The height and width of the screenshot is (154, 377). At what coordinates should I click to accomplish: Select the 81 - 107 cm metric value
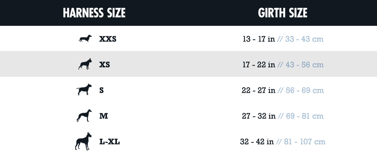305,142
